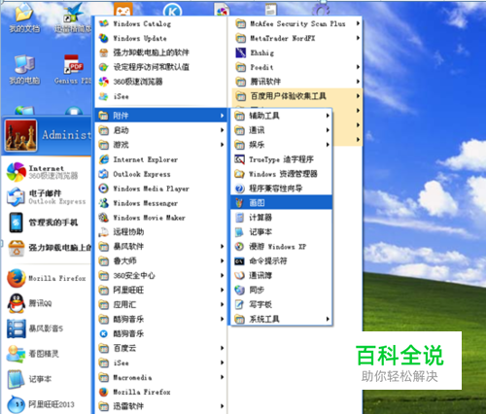Screen dimensions: 486x414
Task: Expand the 游戏 games folder
Action: click(161, 145)
